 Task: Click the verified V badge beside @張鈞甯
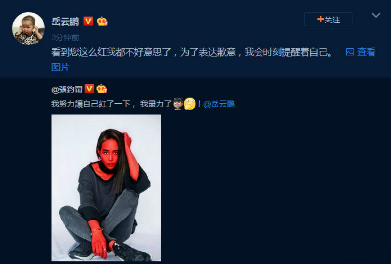tap(89, 88)
